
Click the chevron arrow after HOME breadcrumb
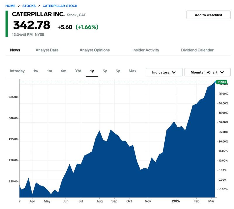pyautogui.click(x=19, y=6)
